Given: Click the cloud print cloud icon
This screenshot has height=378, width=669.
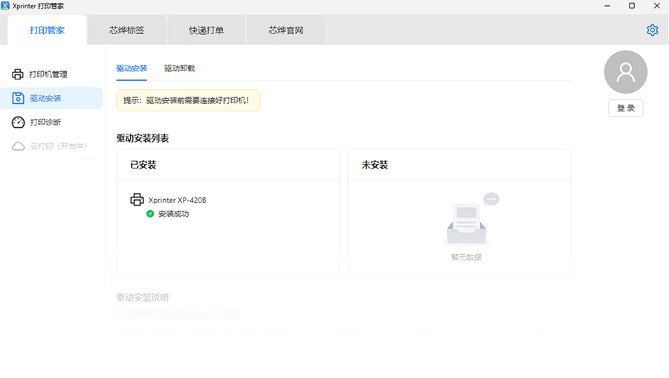Looking at the screenshot, I should 18,146.
